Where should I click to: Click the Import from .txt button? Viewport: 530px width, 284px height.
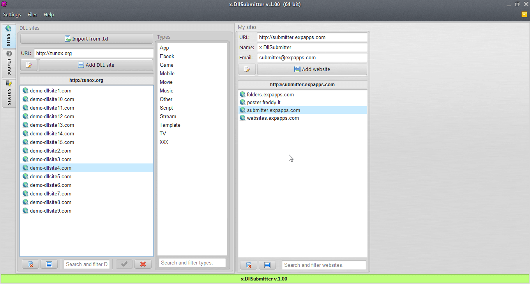point(87,39)
